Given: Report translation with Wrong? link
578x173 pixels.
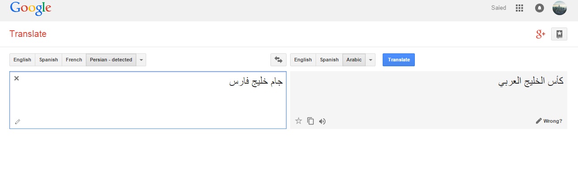Looking at the screenshot, I should [x=549, y=121].
